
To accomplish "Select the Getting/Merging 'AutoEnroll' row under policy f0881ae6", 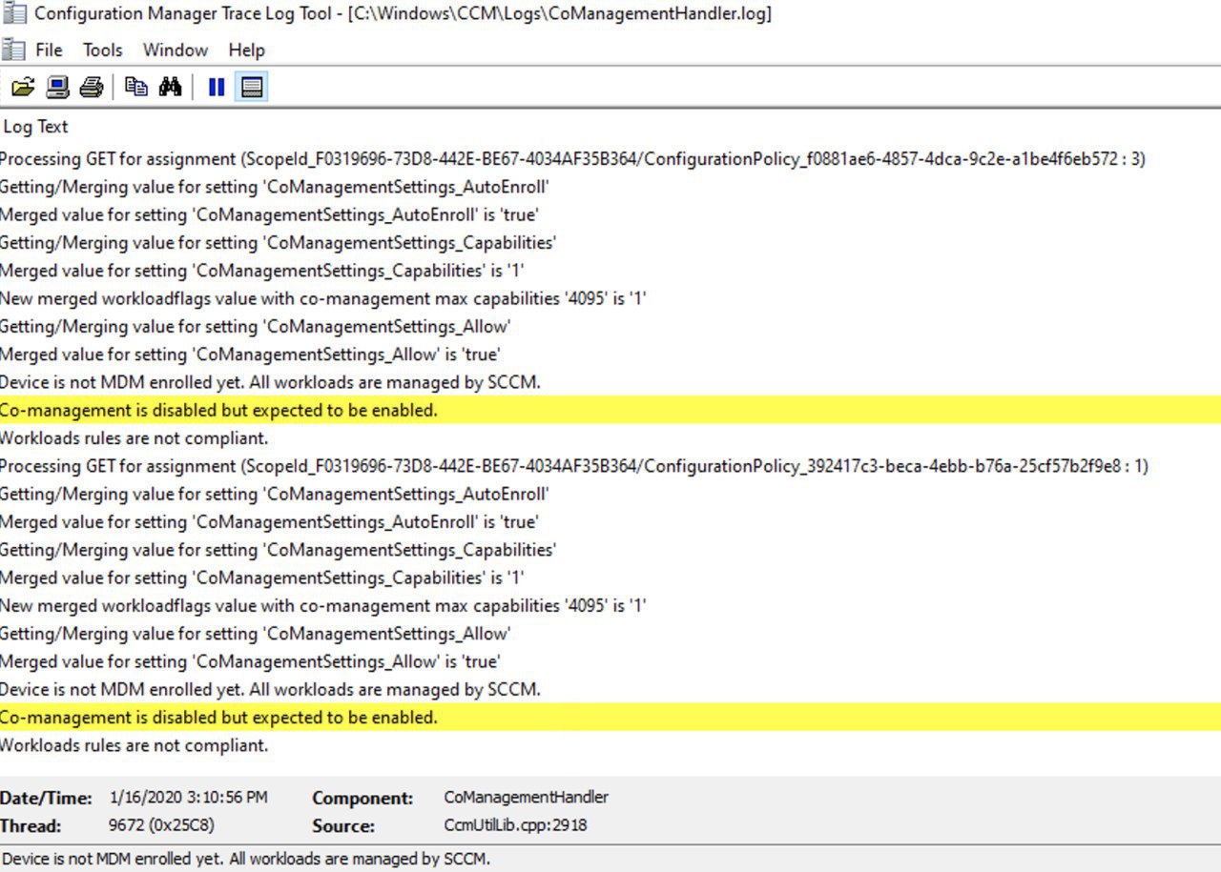I will [x=610, y=187].
